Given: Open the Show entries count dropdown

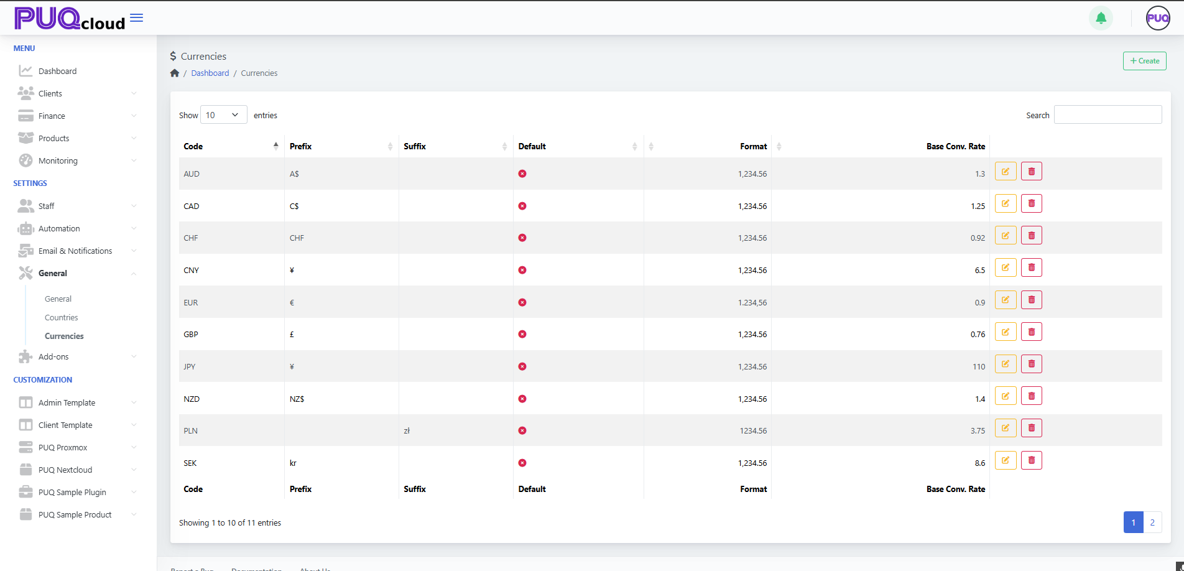Looking at the screenshot, I should [224, 115].
